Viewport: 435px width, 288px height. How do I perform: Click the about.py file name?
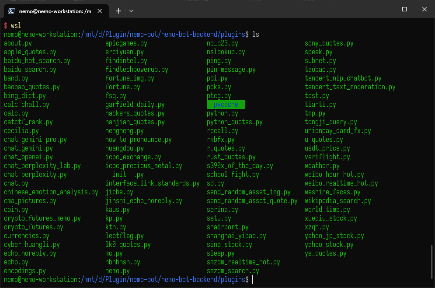18,43
